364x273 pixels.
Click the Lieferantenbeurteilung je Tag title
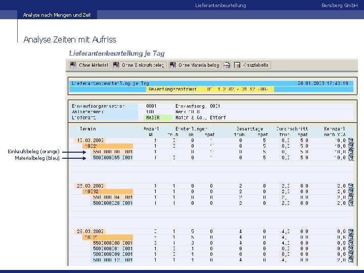click(x=117, y=54)
